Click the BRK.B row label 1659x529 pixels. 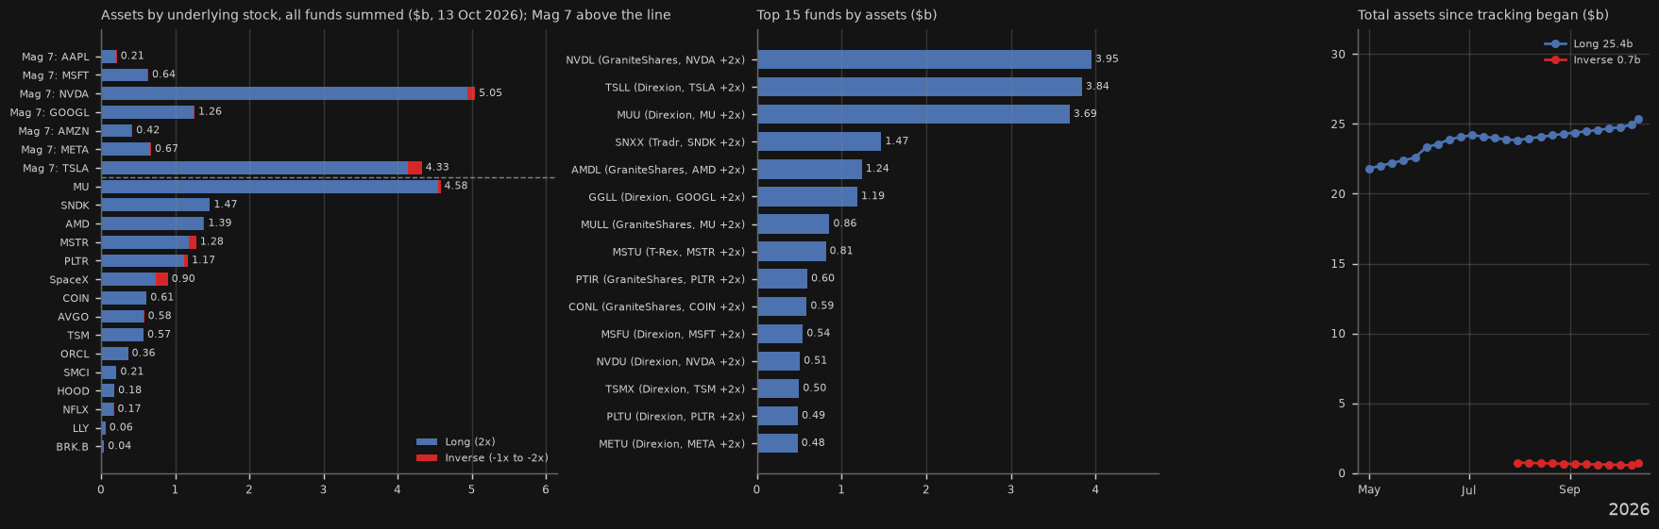(73, 447)
